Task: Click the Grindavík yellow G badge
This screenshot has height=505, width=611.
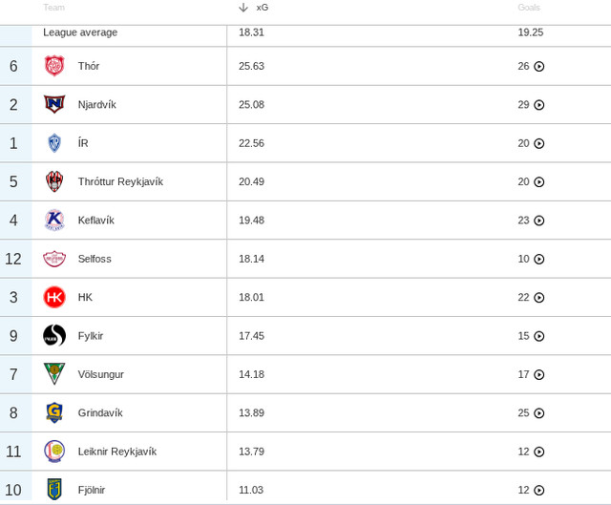Action: coord(54,413)
